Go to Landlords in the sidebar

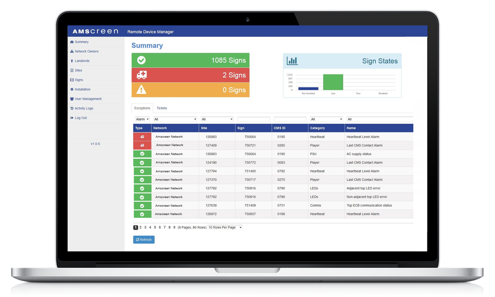click(80, 61)
